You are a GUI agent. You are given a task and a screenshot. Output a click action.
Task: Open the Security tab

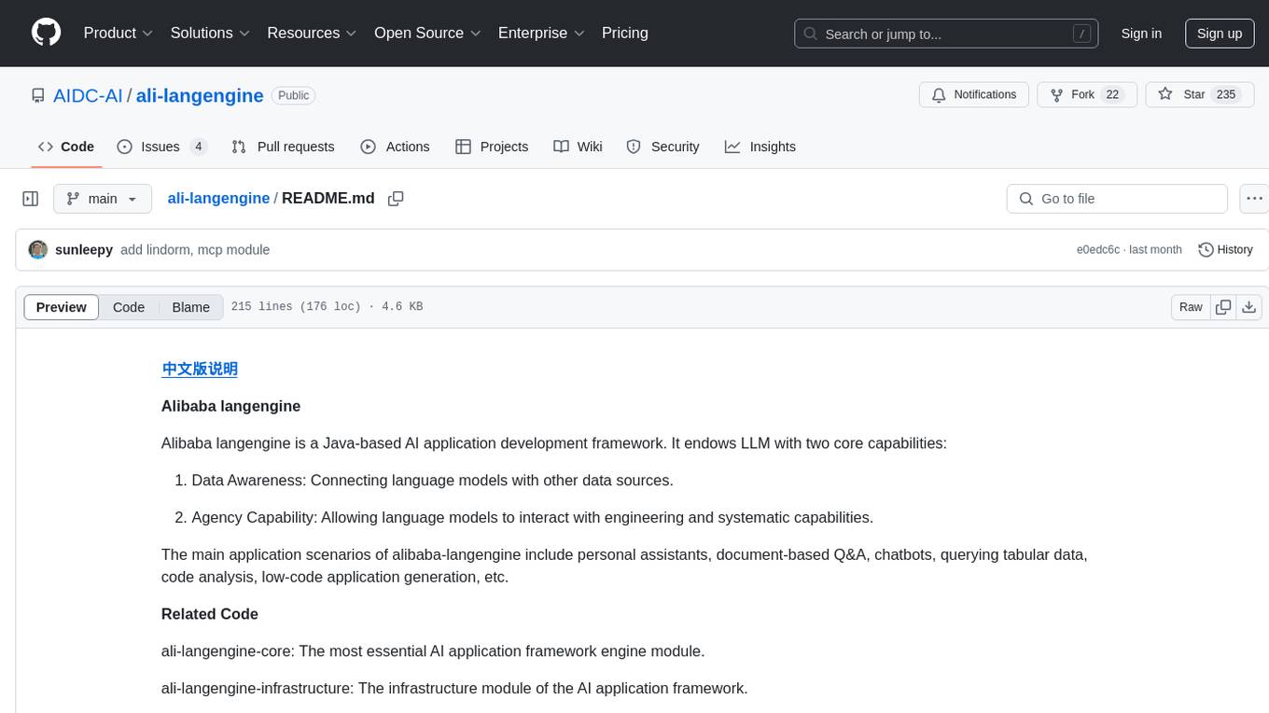coord(662,147)
